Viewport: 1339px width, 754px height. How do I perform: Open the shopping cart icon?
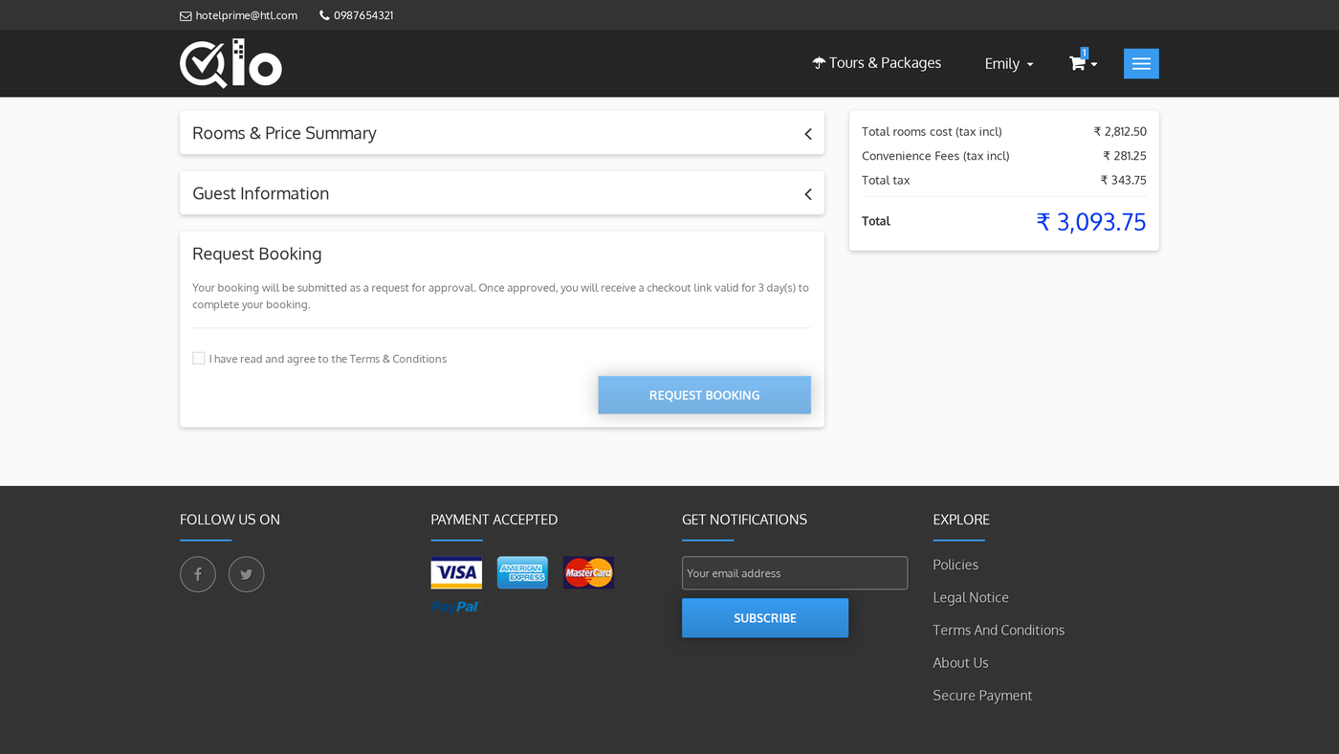[1078, 63]
